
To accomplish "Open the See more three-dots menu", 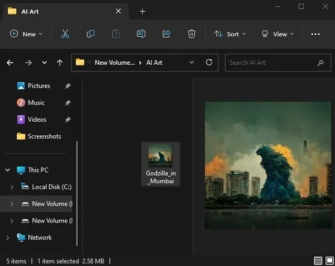I will pos(315,34).
